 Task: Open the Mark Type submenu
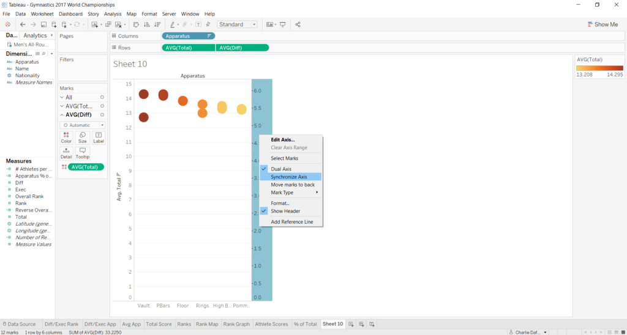click(291, 193)
